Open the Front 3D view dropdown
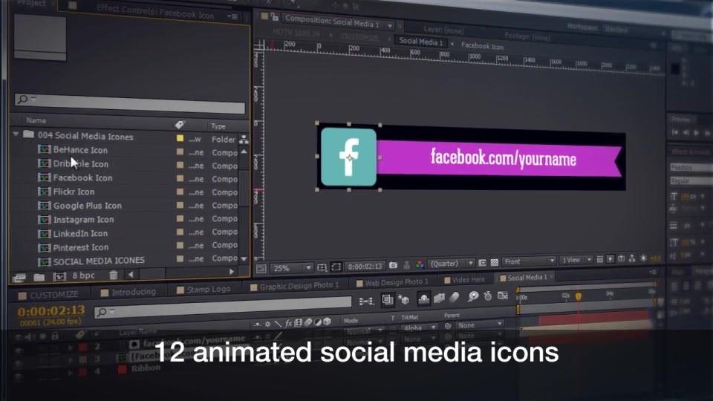Screen dimensions: 713x401 (x=529, y=261)
